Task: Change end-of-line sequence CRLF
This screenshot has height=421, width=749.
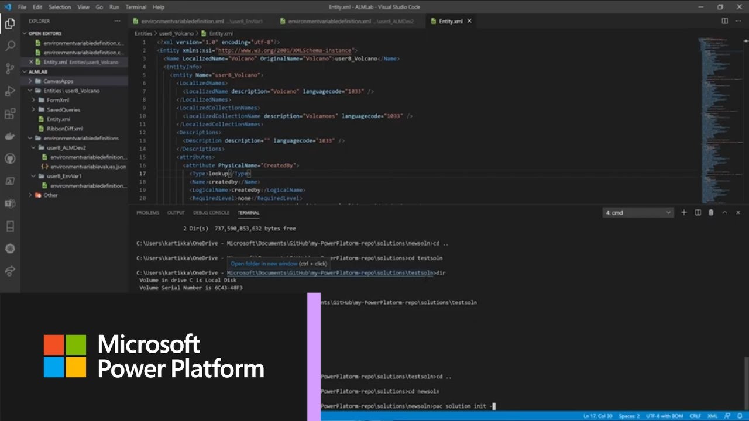Action: pyautogui.click(x=695, y=416)
